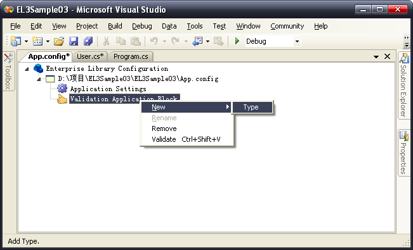Click the New Project toolbar icon
The width and height of the screenshot is (413, 250).
pyautogui.click(x=16, y=41)
